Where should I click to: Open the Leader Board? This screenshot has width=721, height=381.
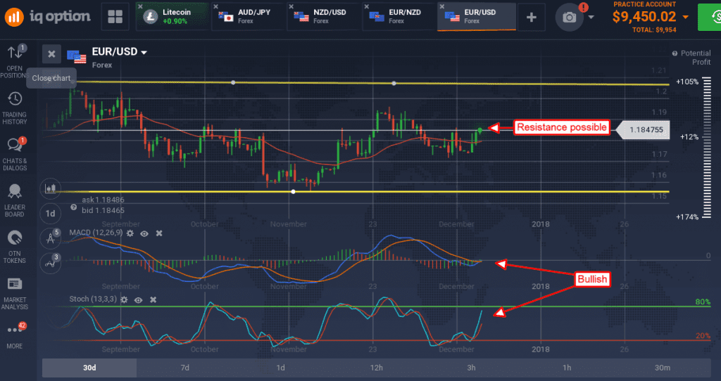pyautogui.click(x=15, y=201)
